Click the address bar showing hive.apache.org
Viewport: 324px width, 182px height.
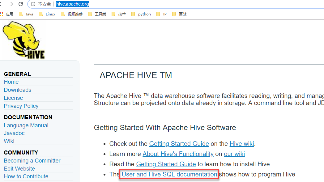(x=72, y=4)
